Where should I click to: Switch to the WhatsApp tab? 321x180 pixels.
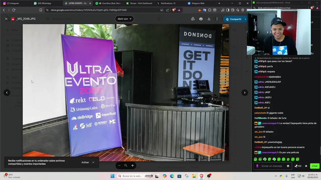(x=47, y=3)
